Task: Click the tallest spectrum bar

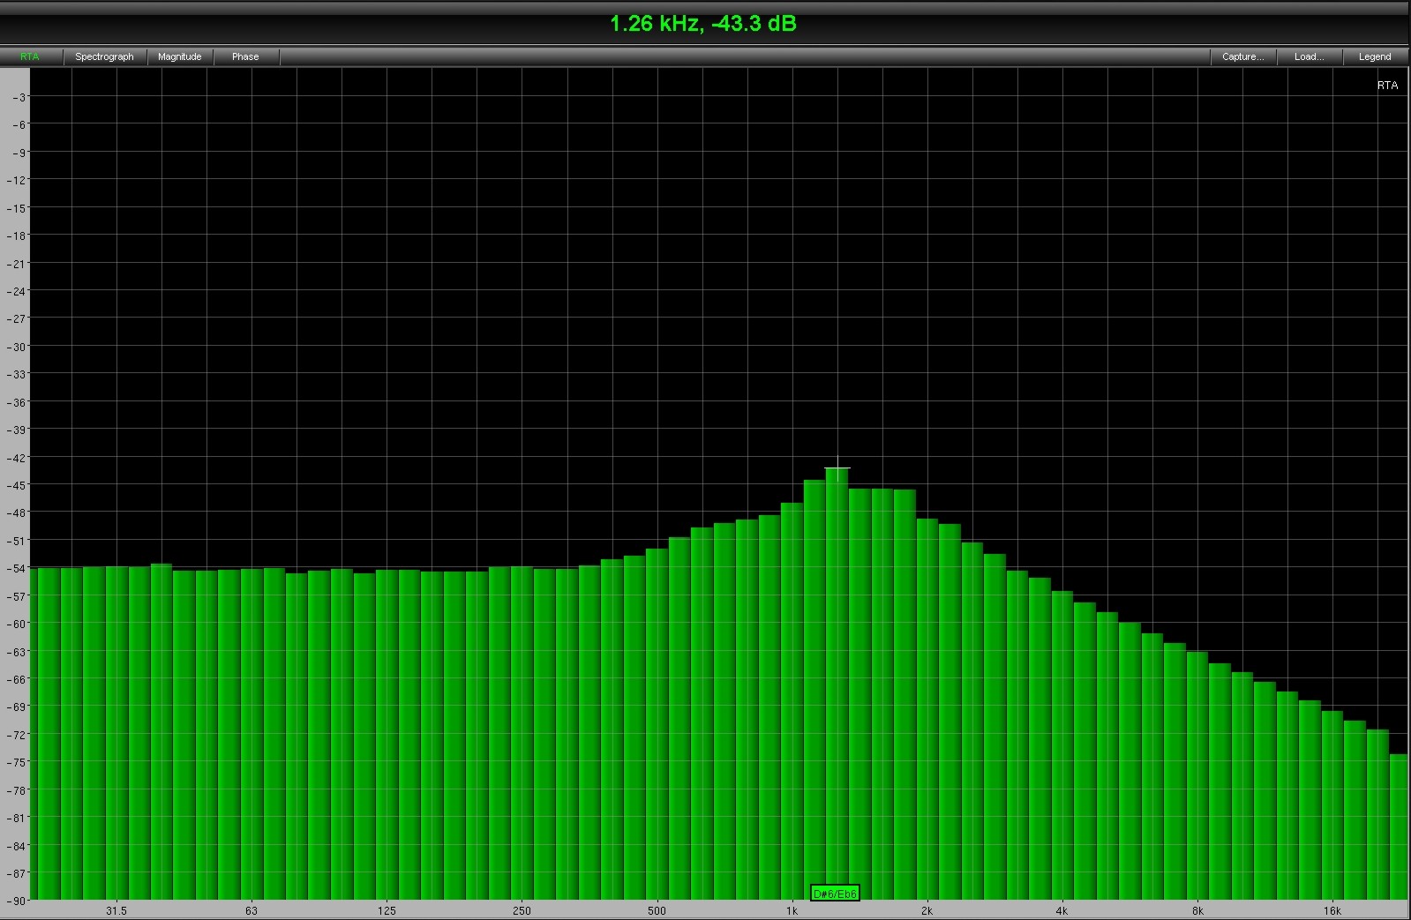Action: (837, 679)
